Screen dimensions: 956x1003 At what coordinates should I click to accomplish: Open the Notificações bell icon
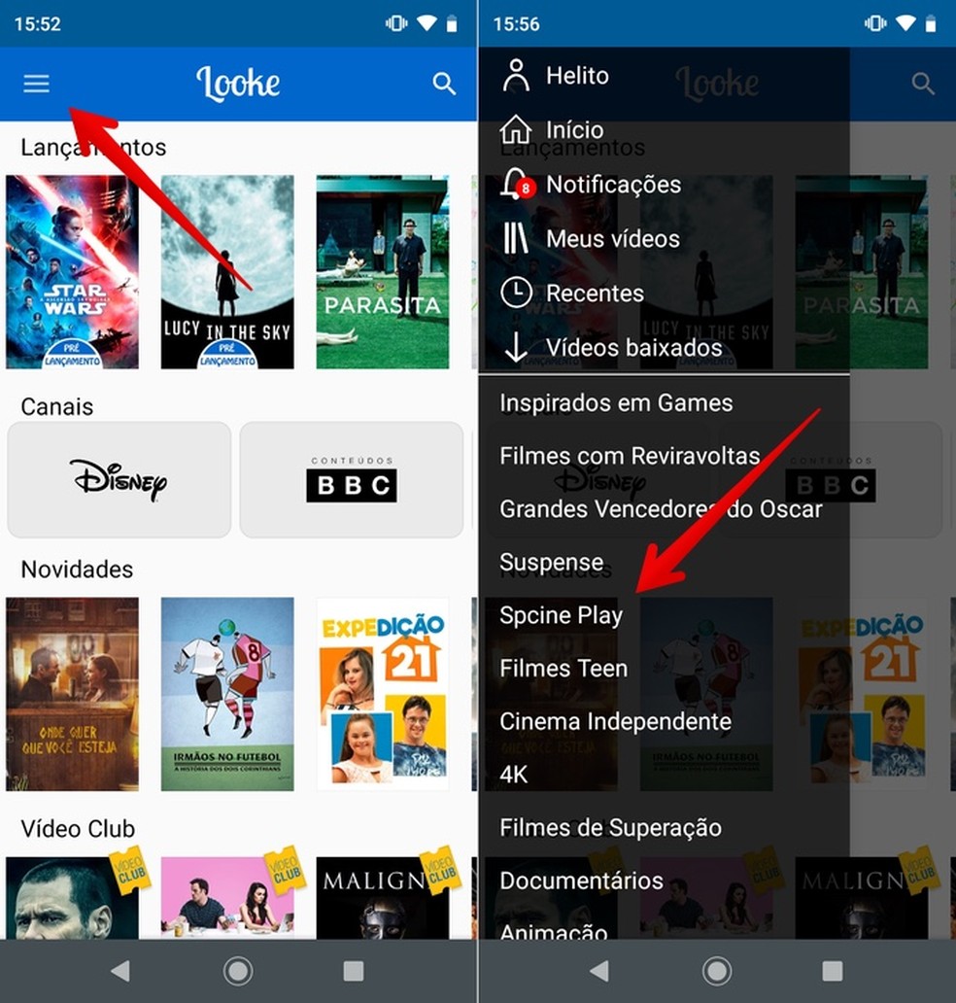tap(516, 184)
